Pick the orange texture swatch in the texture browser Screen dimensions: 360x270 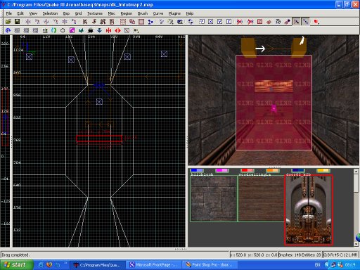click(273, 170)
